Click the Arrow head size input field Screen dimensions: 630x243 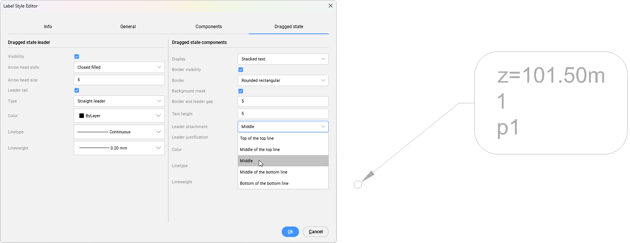[119, 80]
